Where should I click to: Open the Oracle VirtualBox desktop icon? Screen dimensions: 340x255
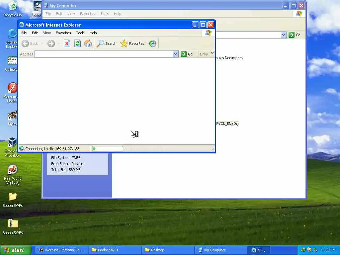[12, 147]
